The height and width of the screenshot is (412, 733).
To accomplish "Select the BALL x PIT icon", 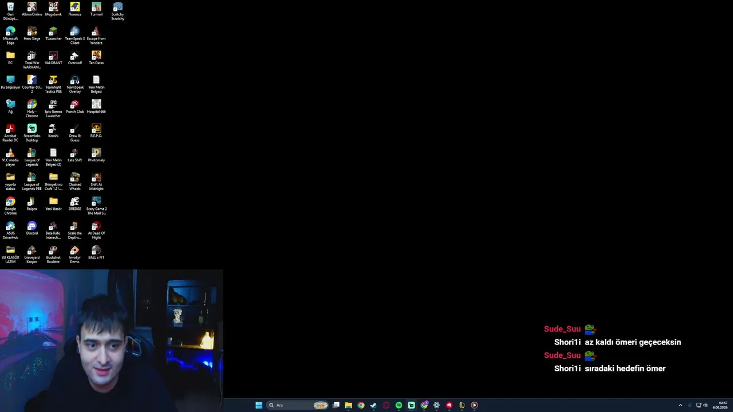I will (96, 252).
